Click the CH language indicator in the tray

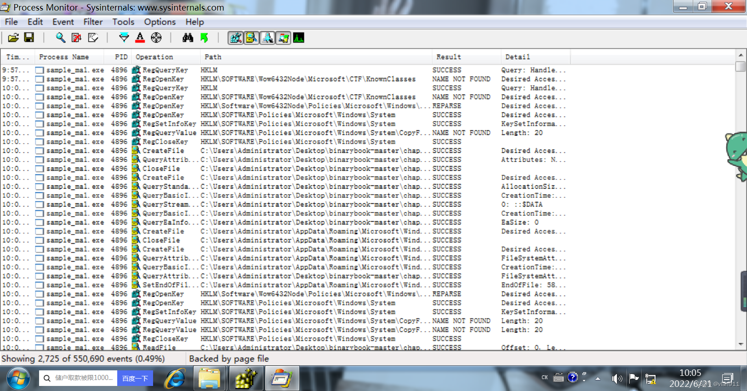pyautogui.click(x=545, y=378)
